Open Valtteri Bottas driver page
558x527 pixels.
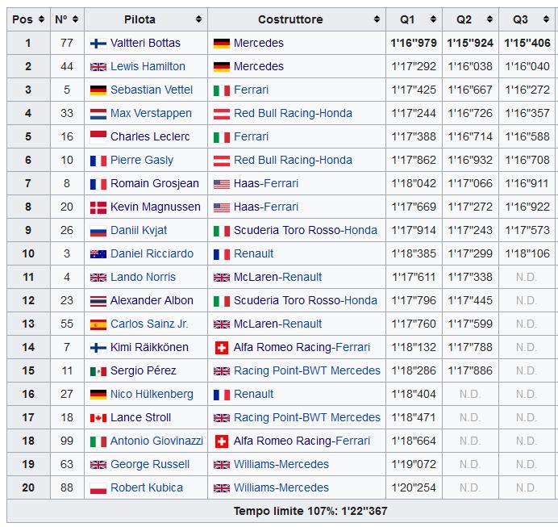click(145, 43)
